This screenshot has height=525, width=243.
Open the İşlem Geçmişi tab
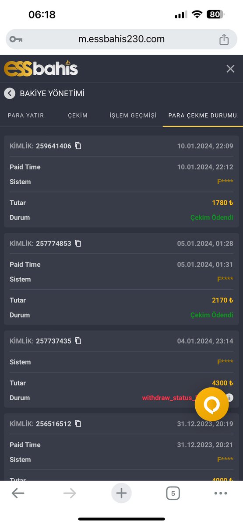[133, 115]
